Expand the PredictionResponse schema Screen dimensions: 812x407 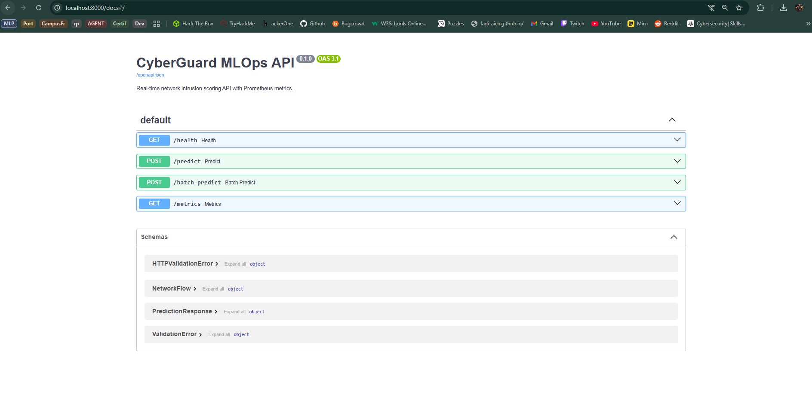[185, 311]
